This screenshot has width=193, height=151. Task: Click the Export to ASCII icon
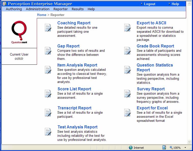127,28
